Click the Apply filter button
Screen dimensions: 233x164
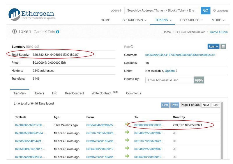point(199,80)
